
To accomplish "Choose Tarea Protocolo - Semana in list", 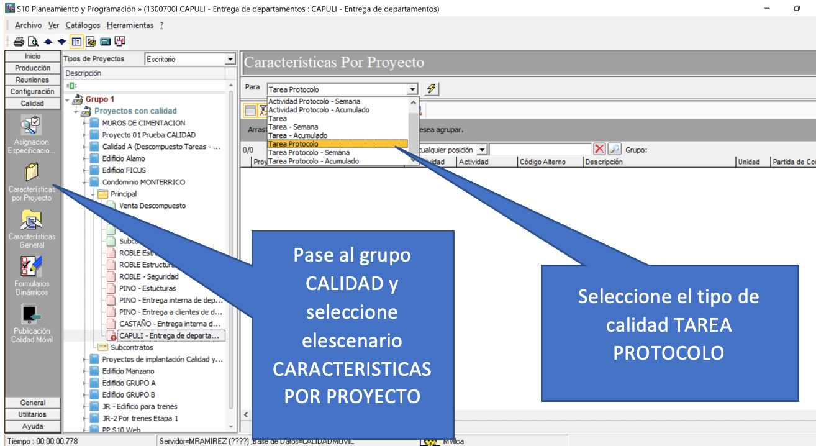I will (x=309, y=153).
